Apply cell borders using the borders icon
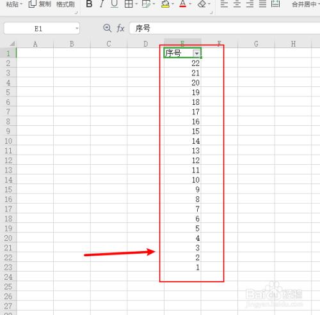Image resolution: width=320 pixels, height=315 pixels. [x=129, y=4]
